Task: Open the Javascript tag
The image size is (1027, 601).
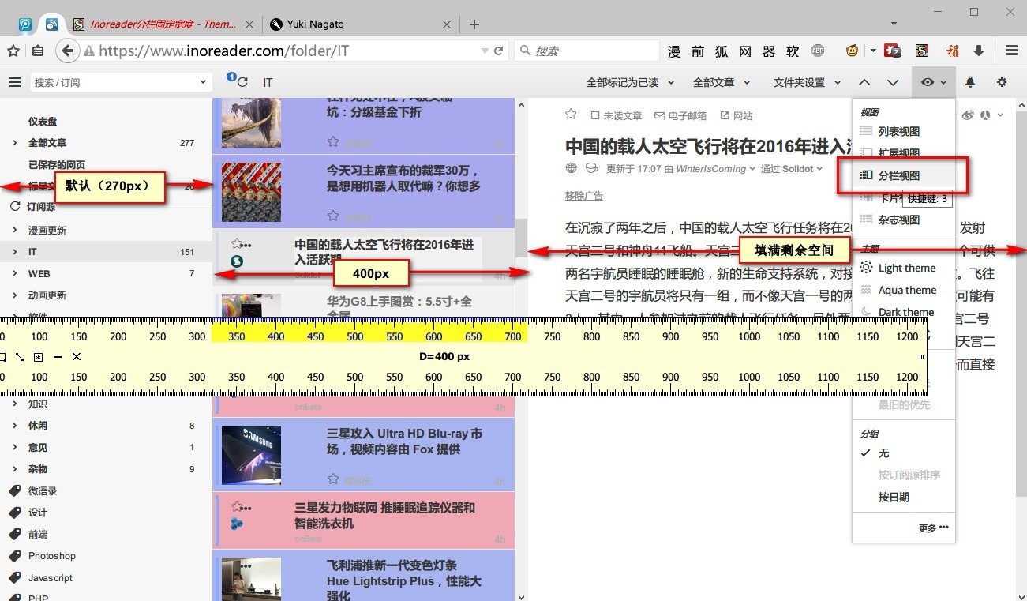Action: [x=50, y=578]
